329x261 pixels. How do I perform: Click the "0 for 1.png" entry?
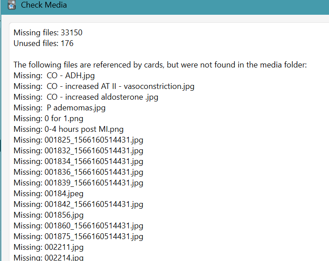(48, 118)
